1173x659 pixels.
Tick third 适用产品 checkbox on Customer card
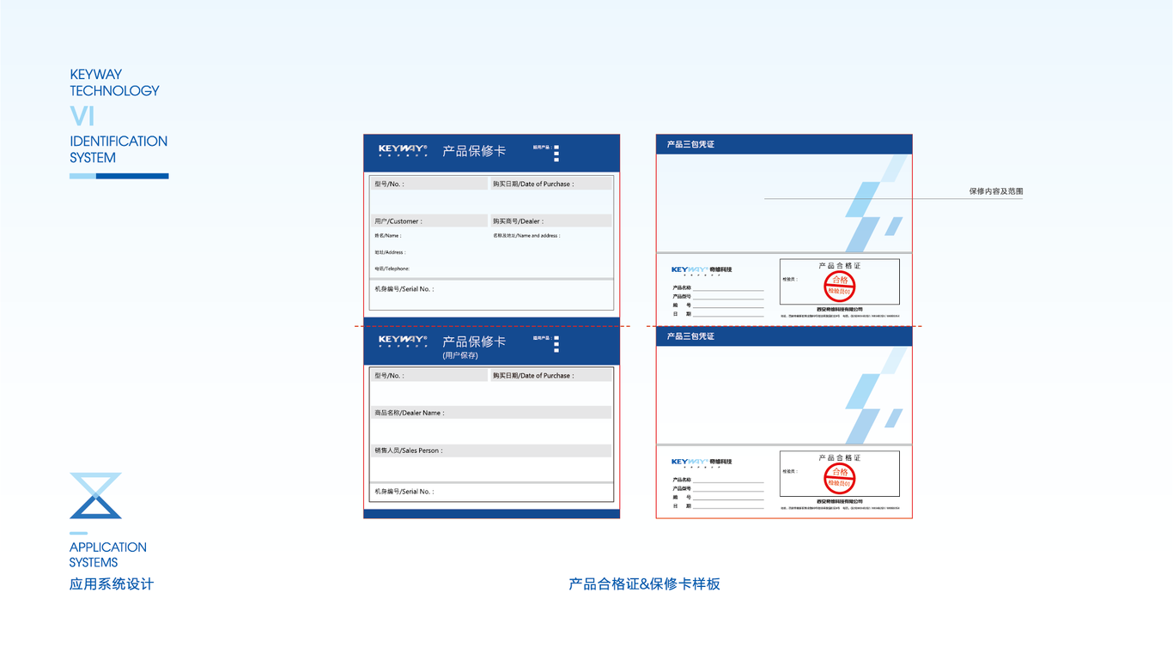pos(556,160)
